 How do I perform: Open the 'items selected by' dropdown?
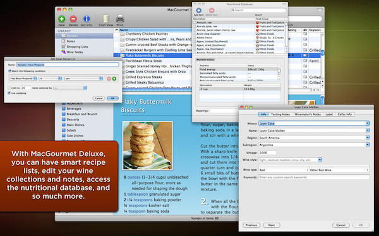[70, 88]
